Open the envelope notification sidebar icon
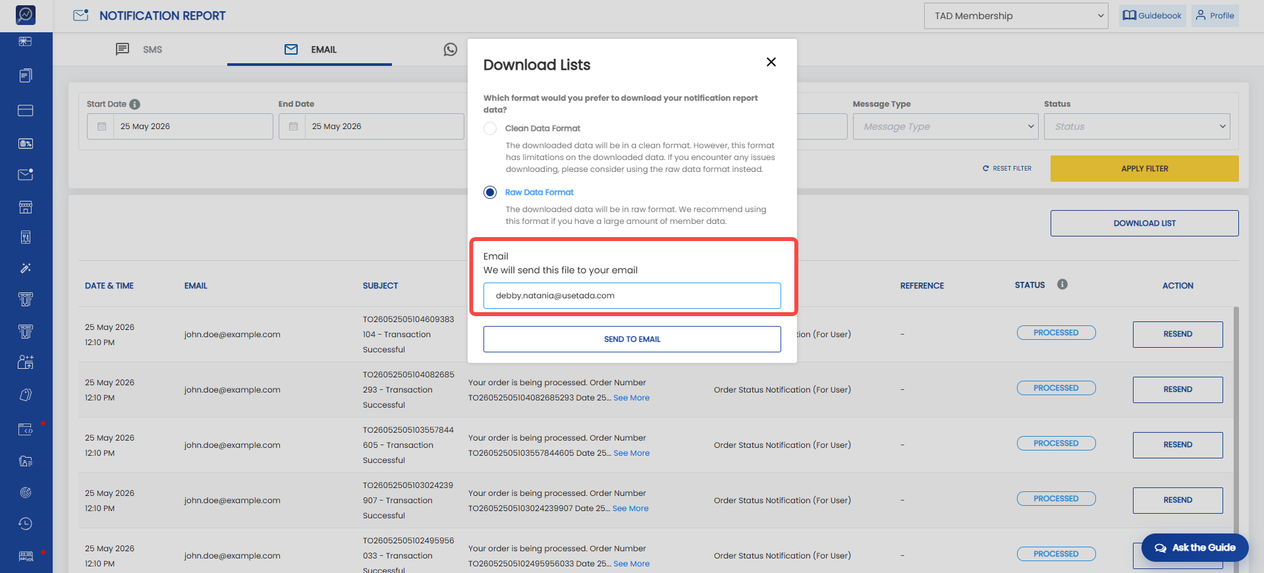The height and width of the screenshot is (573, 1264). pos(26,175)
